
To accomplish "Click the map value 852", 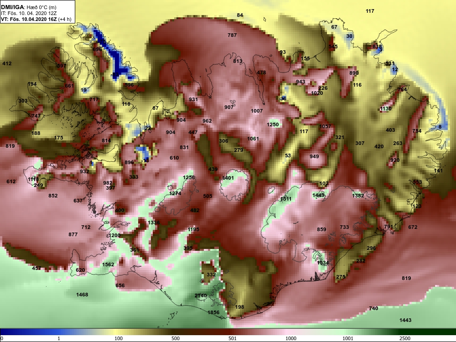I will click(53, 196).
